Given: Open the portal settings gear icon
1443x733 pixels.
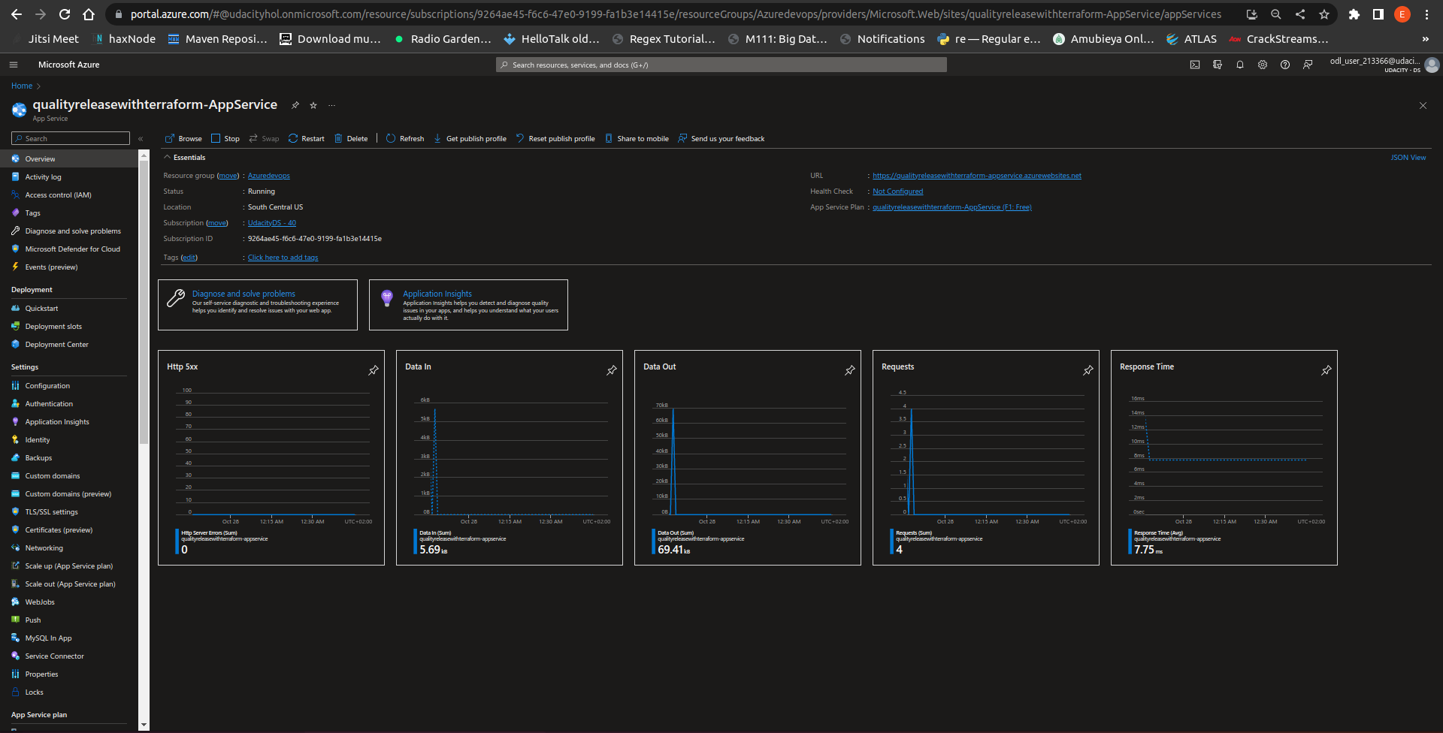Looking at the screenshot, I should pos(1263,65).
